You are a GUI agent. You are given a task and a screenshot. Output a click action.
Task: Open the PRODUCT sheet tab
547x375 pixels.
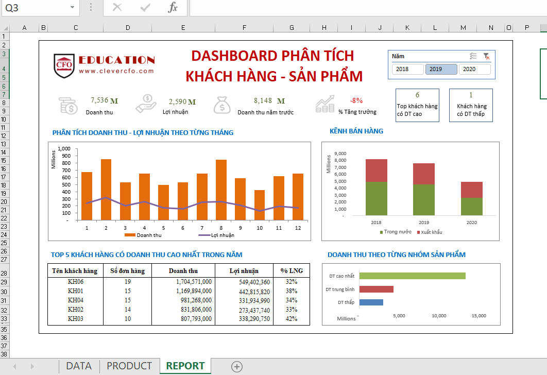click(x=129, y=366)
